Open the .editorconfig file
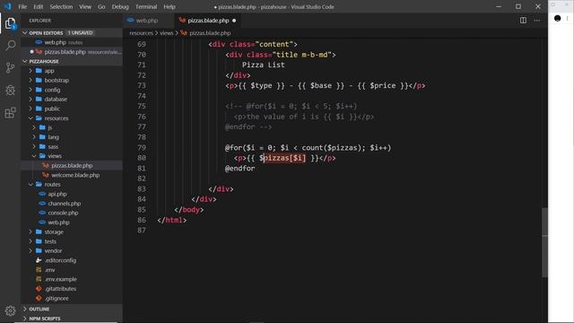574x323 pixels. point(72,260)
